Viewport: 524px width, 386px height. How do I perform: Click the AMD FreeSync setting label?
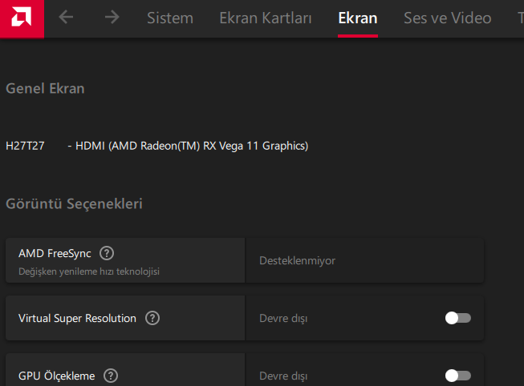tap(55, 254)
